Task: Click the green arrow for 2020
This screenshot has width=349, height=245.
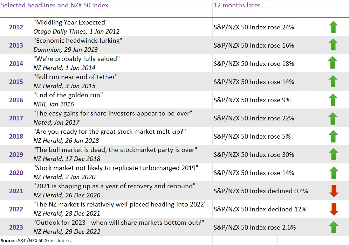Action: (x=333, y=173)
